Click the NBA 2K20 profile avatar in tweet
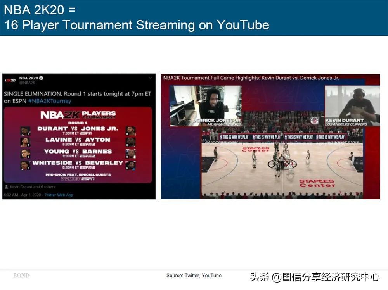This screenshot has width=388, height=290. click(10, 80)
